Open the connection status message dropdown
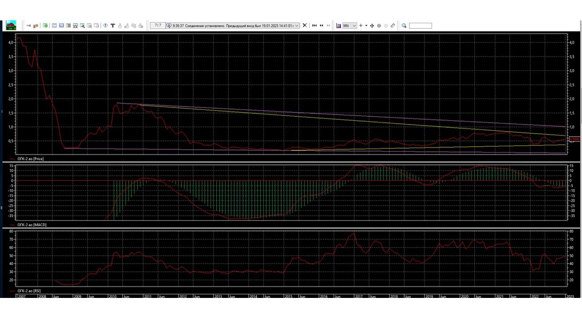The width and height of the screenshot is (582, 327). [297, 25]
